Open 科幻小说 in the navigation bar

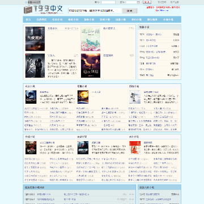137,19
